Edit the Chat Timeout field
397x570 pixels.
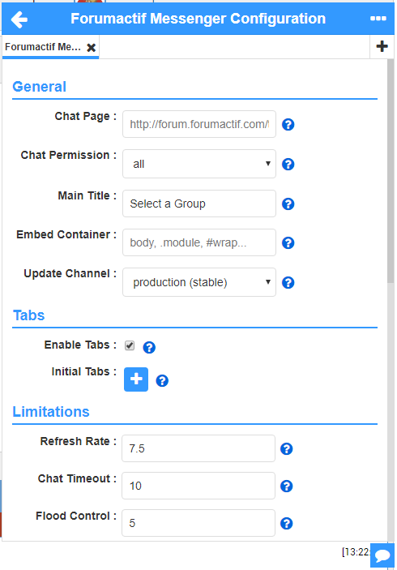pyautogui.click(x=198, y=486)
